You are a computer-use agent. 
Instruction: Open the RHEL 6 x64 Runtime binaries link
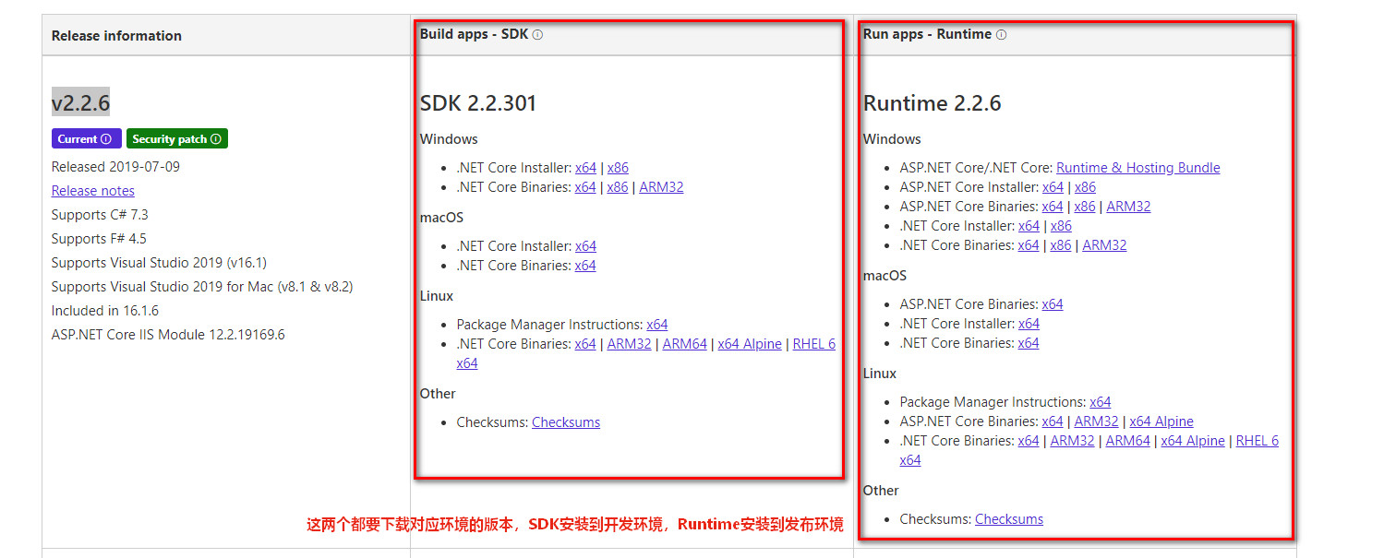pos(1257,441)
